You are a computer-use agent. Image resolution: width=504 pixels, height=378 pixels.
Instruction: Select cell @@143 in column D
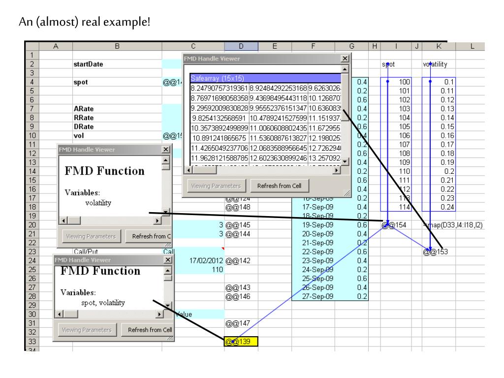[x=241, y=287]
